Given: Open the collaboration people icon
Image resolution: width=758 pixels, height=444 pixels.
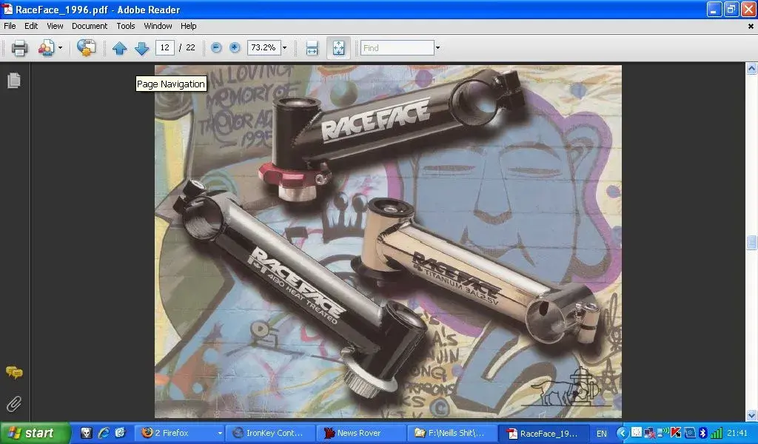Looking at the screenshot, I should pos(46,48).
